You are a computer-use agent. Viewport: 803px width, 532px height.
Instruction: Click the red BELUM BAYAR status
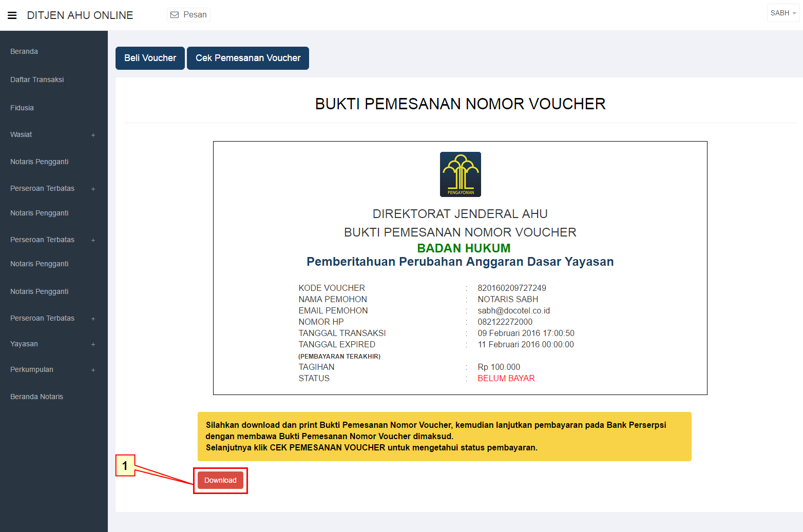pos(506,378)
